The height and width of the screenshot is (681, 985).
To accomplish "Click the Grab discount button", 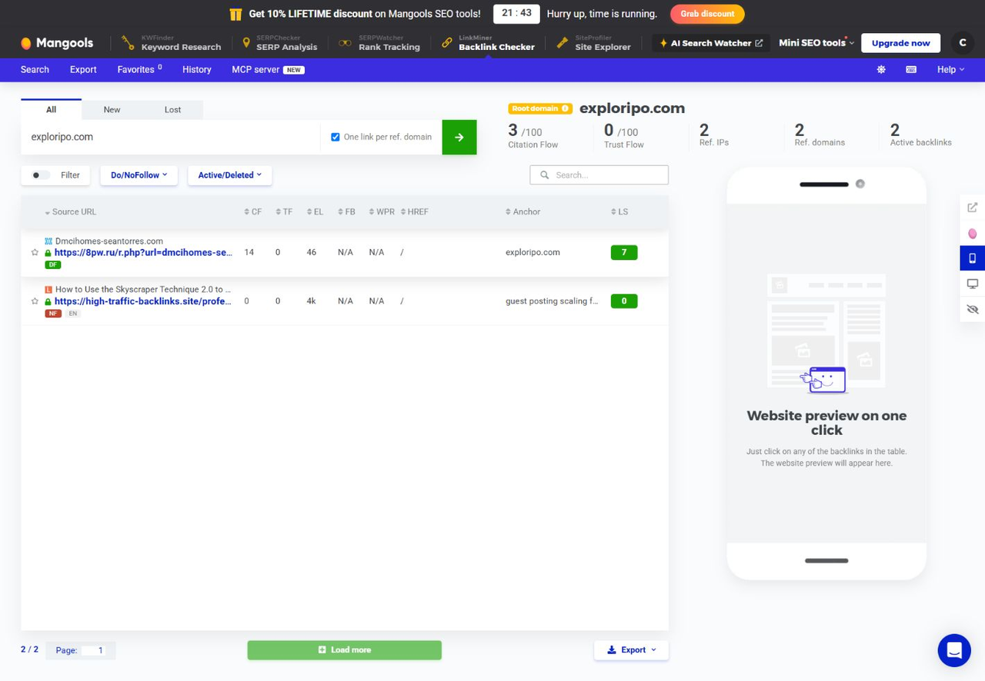I will [x=707, y=14].
